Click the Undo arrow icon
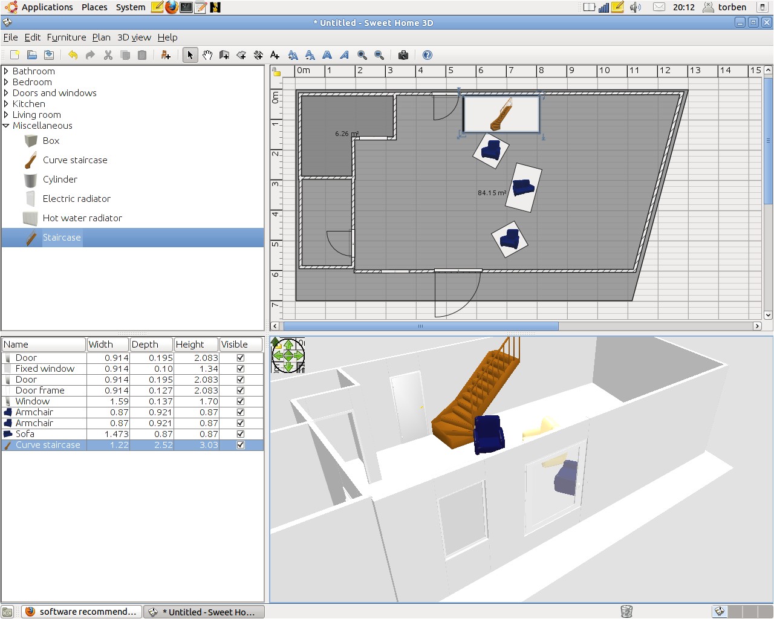 72,55
